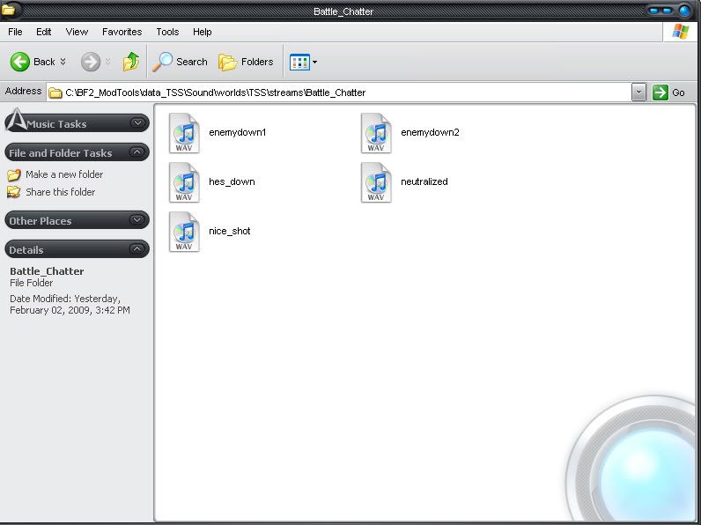Click the Search button label
Image resolution: width=701 pixels, height=525 pixels.
pos(192,62)
